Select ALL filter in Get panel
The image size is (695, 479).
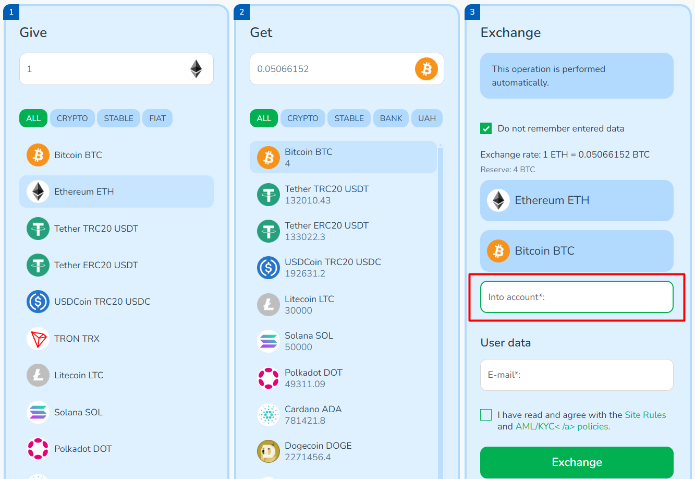coord(264,118)
